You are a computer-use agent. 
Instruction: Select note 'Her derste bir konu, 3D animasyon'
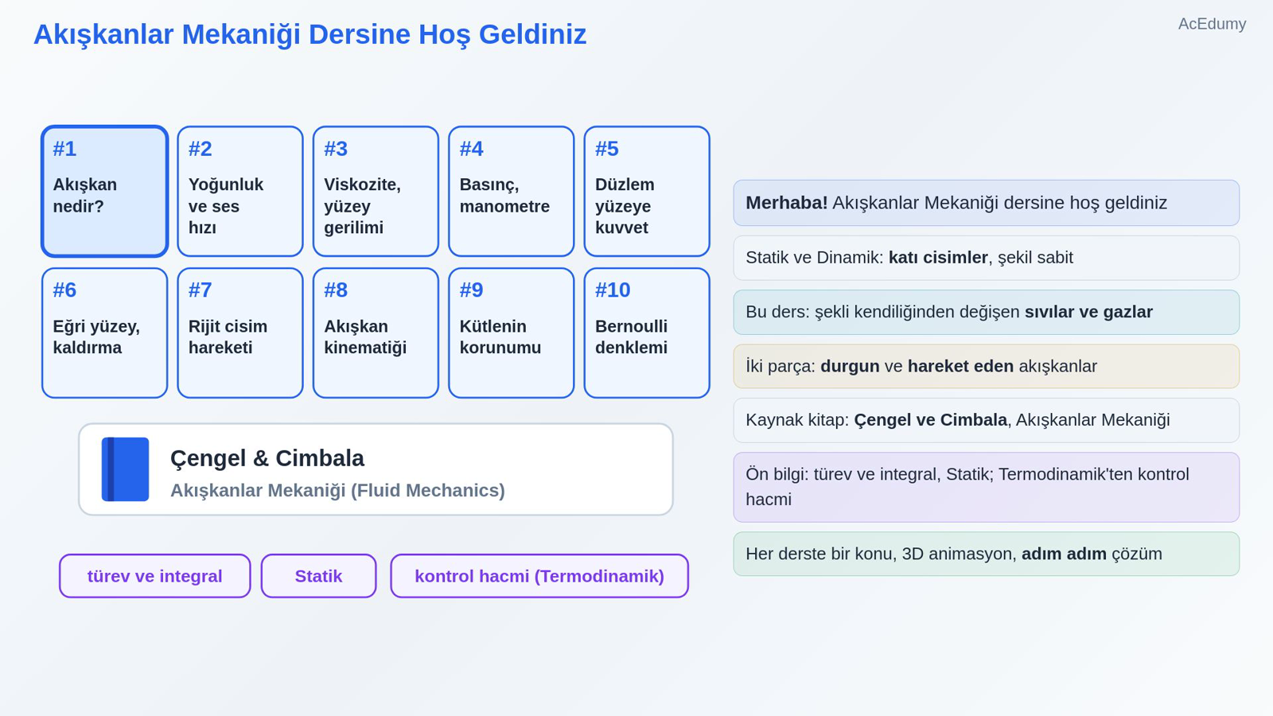click(987, 554)
